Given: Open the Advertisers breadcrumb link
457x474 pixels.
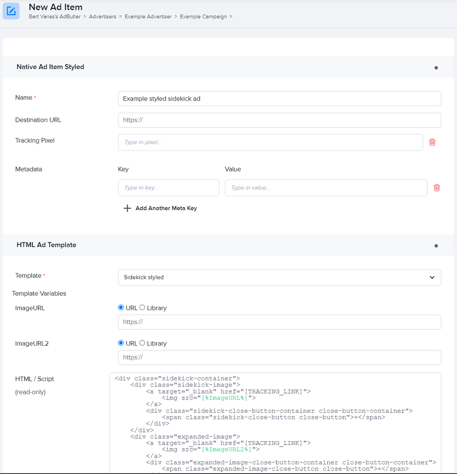Looking at the screenshot, I should [102, 16].
